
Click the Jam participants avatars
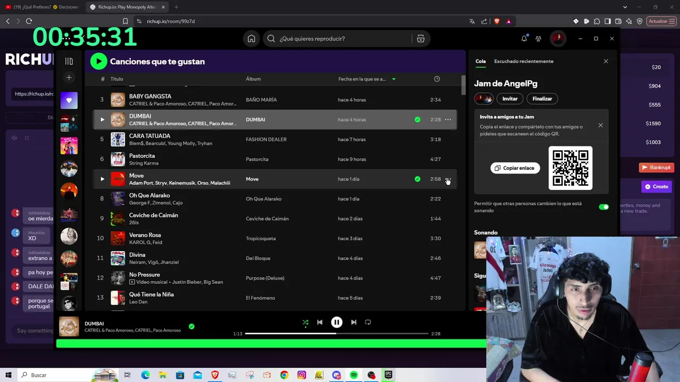tap(483, 99)
